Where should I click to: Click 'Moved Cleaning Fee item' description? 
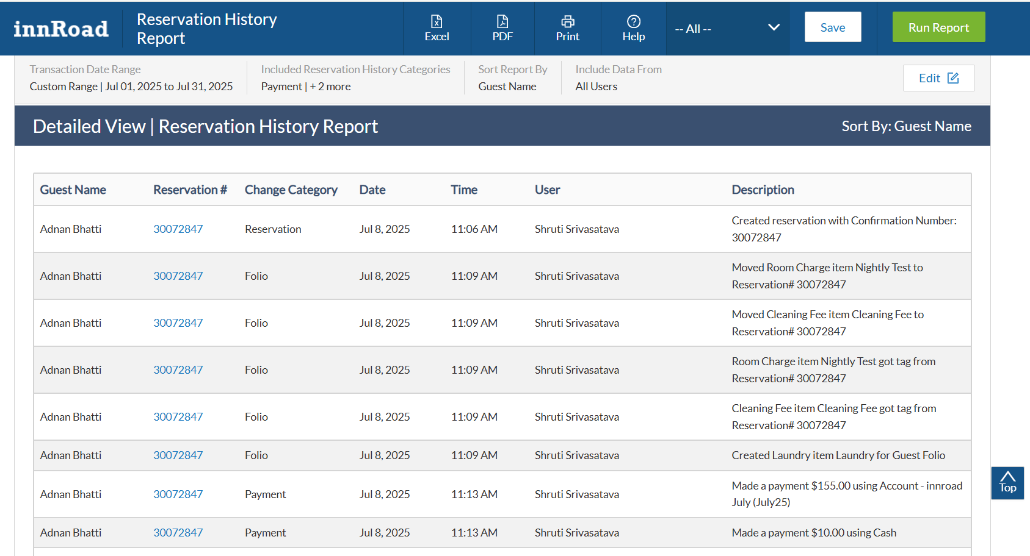tap(828, 323)
